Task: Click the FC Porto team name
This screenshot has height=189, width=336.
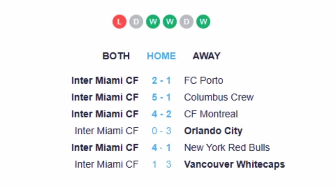Action: [x=203, y=81]
